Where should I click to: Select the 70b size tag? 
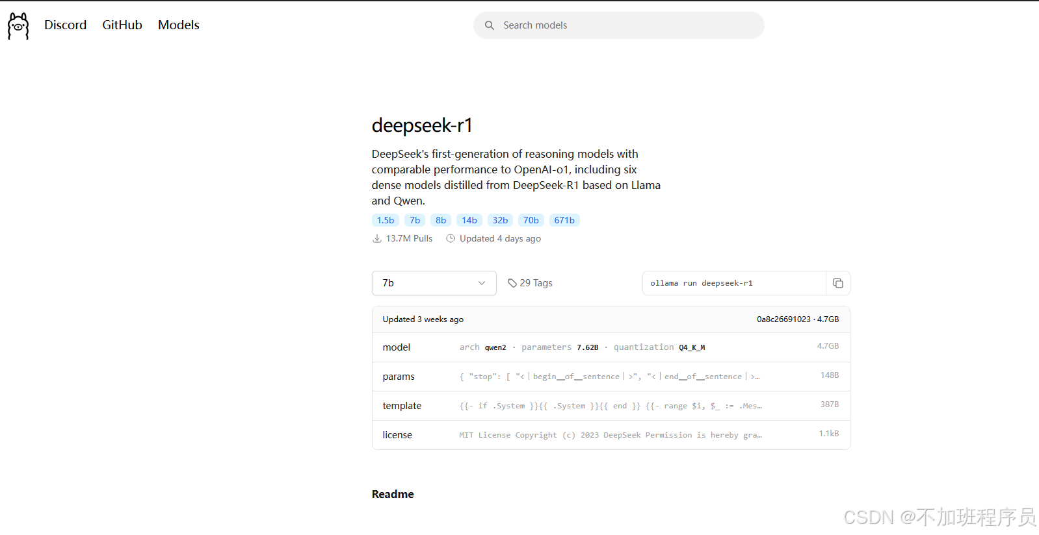(531, 220)
